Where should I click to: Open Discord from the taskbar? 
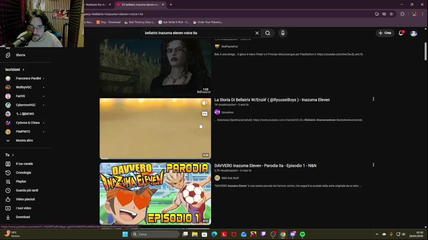(293, 234)
